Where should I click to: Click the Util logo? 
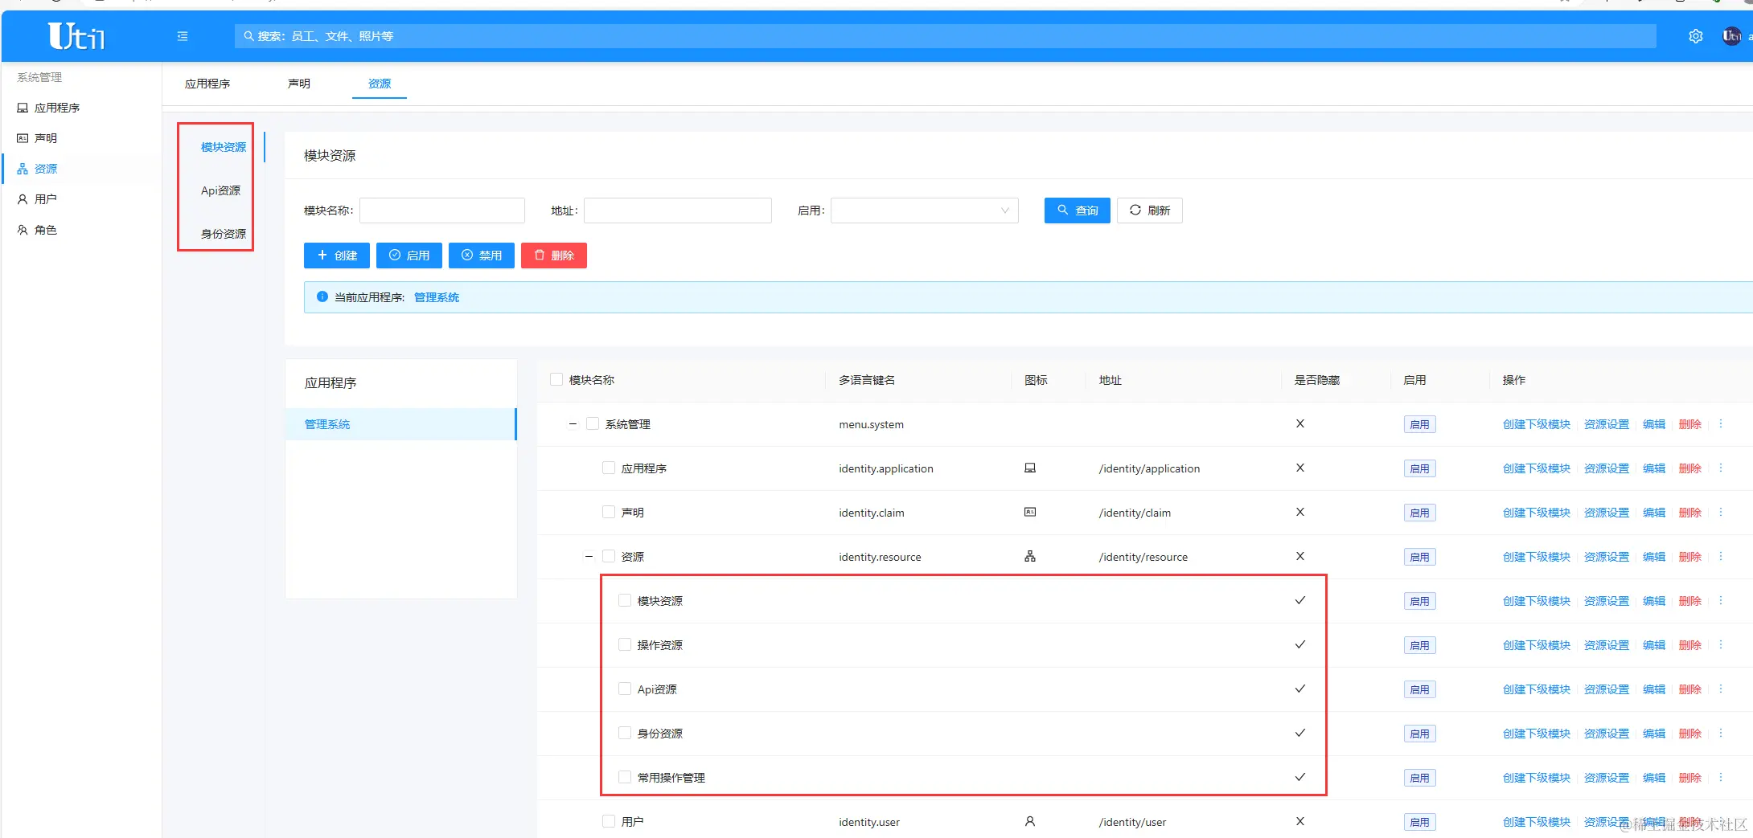[76, 36]
